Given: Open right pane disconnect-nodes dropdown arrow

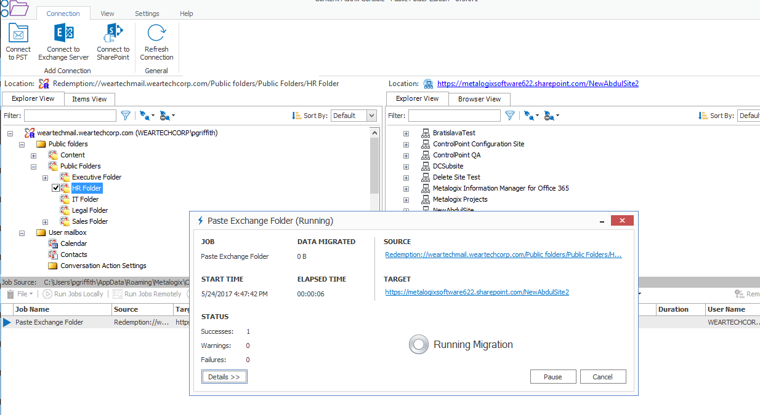Looking at the screenshot, I should (557, 116).
